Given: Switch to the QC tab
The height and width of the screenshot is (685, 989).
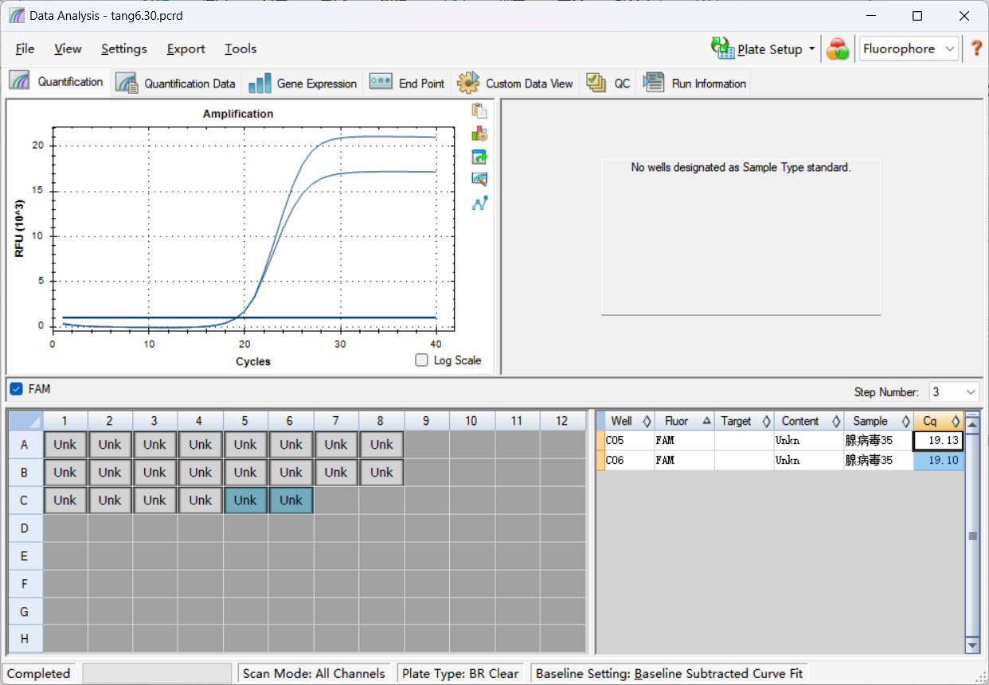Looking at the screenshot, I should 608,83.
